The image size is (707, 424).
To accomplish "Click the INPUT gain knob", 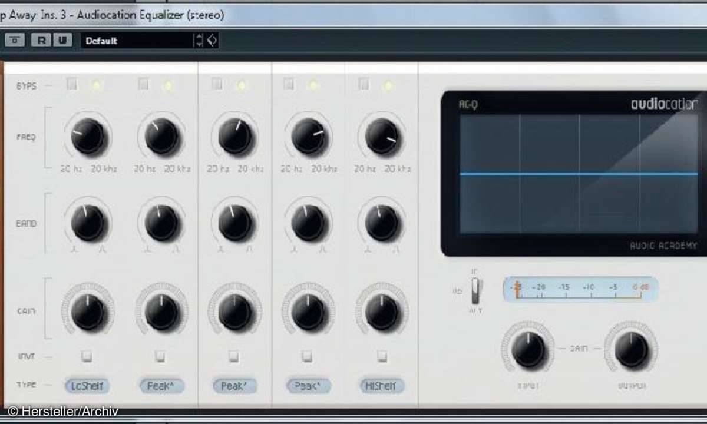I will (528, 349).
